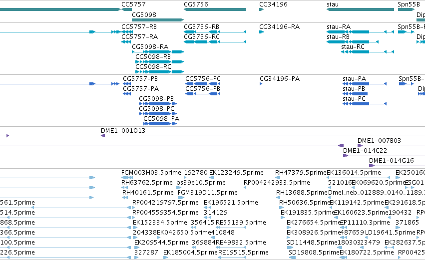This screenshot has width=425, height=260.
Task: Select EST SD11448.5prime
Action: [312, 243]
